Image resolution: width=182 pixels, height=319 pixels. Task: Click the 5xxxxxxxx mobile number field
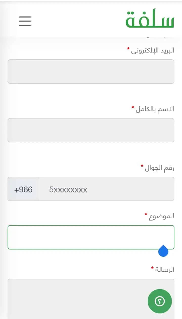click(106, 189)
